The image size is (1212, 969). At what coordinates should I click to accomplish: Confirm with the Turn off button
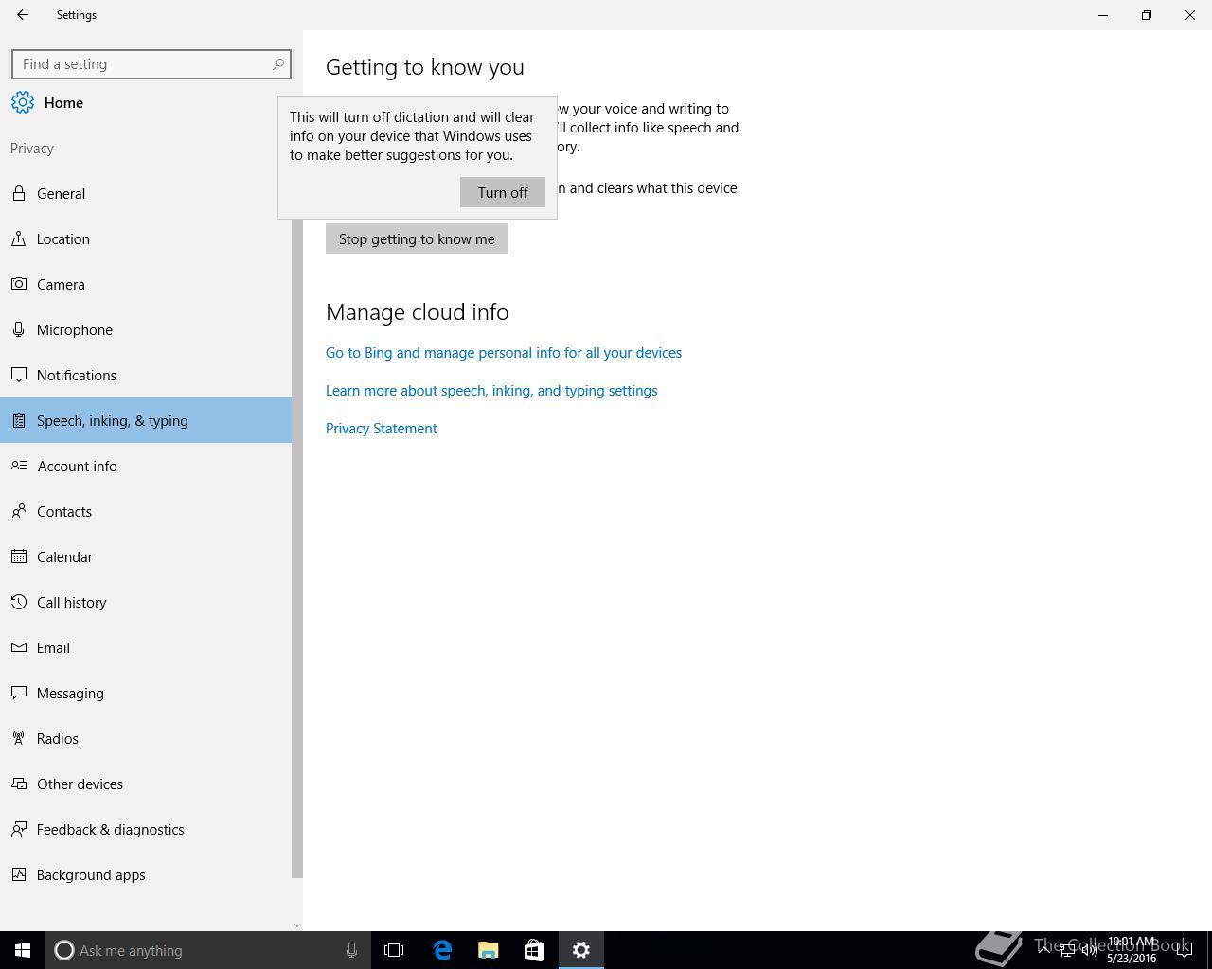[x=503, y=192]
